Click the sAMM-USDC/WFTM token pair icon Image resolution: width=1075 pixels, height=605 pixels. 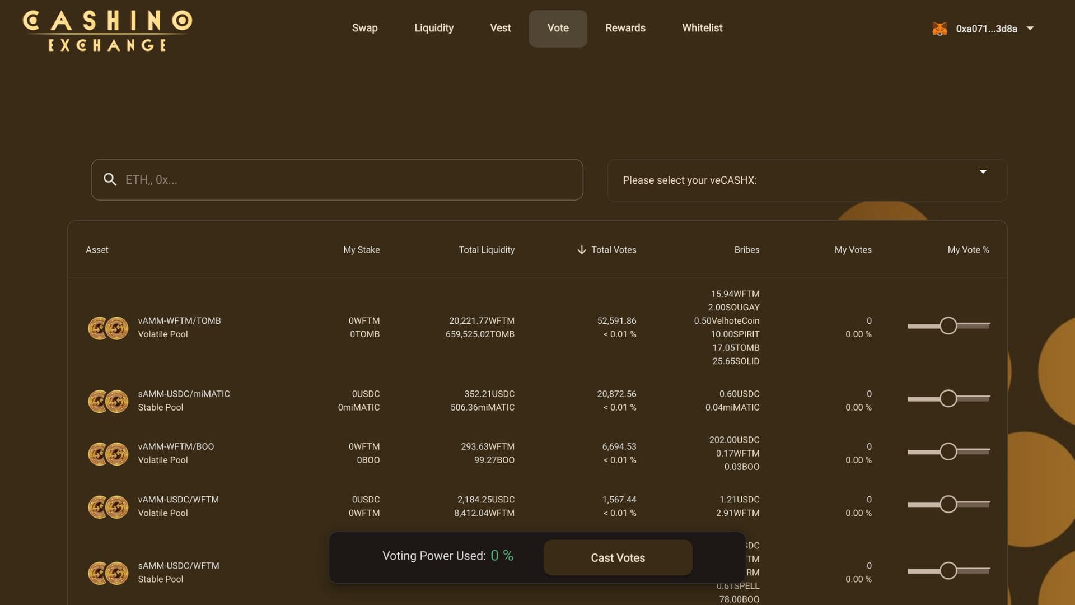pyautogui.click(x=108, y=573)
